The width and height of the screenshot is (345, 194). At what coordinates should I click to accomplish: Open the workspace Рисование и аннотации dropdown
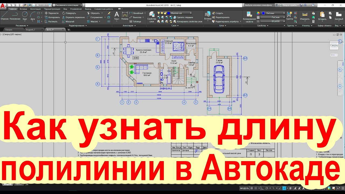pyautogui.click(x=67, y=5)
